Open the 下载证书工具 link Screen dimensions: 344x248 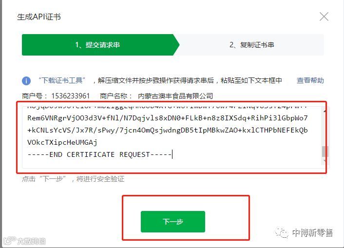(x=62, y=80)
